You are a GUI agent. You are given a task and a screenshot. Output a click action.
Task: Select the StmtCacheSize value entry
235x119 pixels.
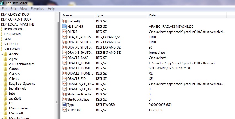point(78,100)
